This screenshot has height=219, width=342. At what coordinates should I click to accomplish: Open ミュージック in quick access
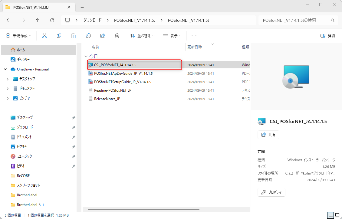point(39,156)
